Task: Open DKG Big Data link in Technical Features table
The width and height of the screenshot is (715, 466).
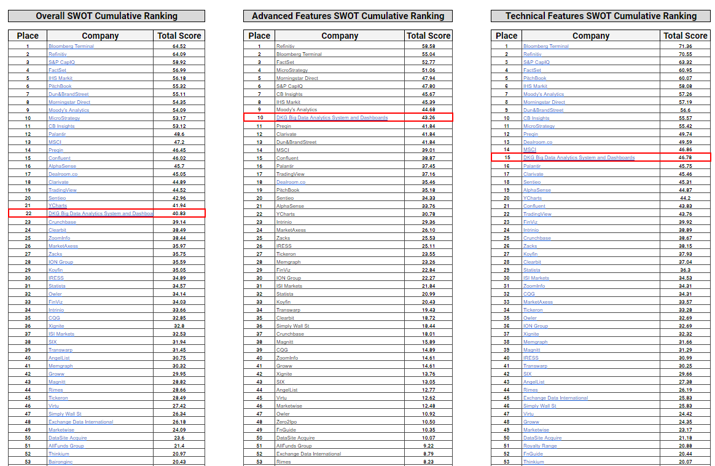Action: point(579,158)
